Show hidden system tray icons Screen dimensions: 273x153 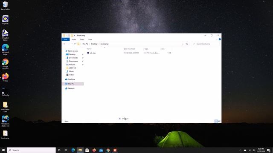point(241,150)
